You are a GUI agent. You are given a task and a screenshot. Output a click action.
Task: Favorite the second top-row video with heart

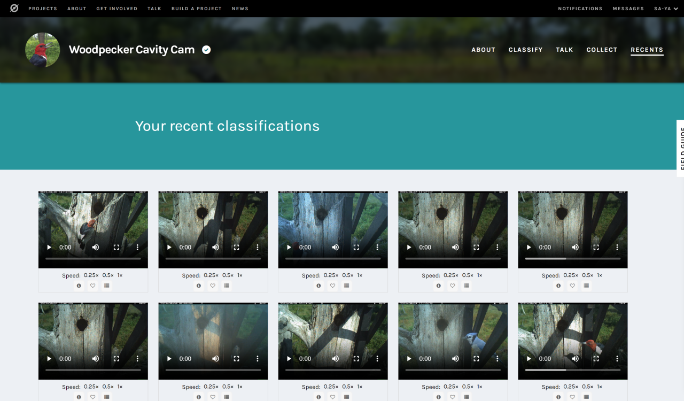(x=213, y=286)
